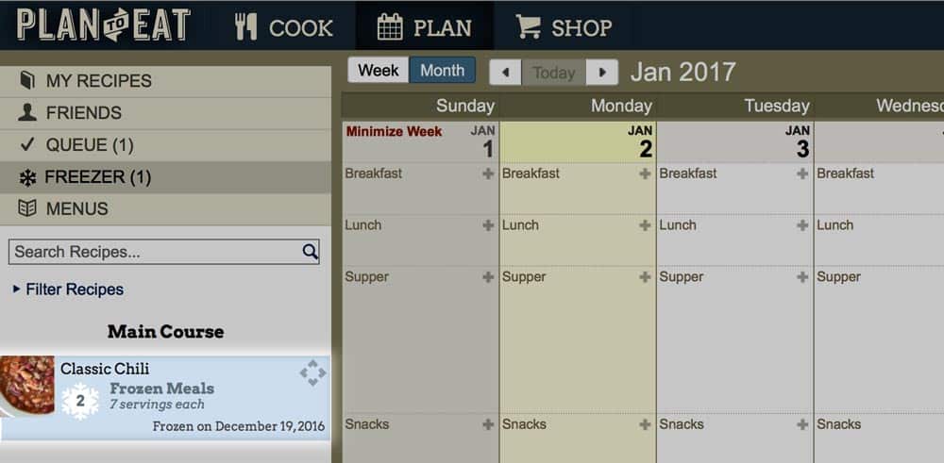
Task: Click the Plan to Eat logo
Action: 104,25
